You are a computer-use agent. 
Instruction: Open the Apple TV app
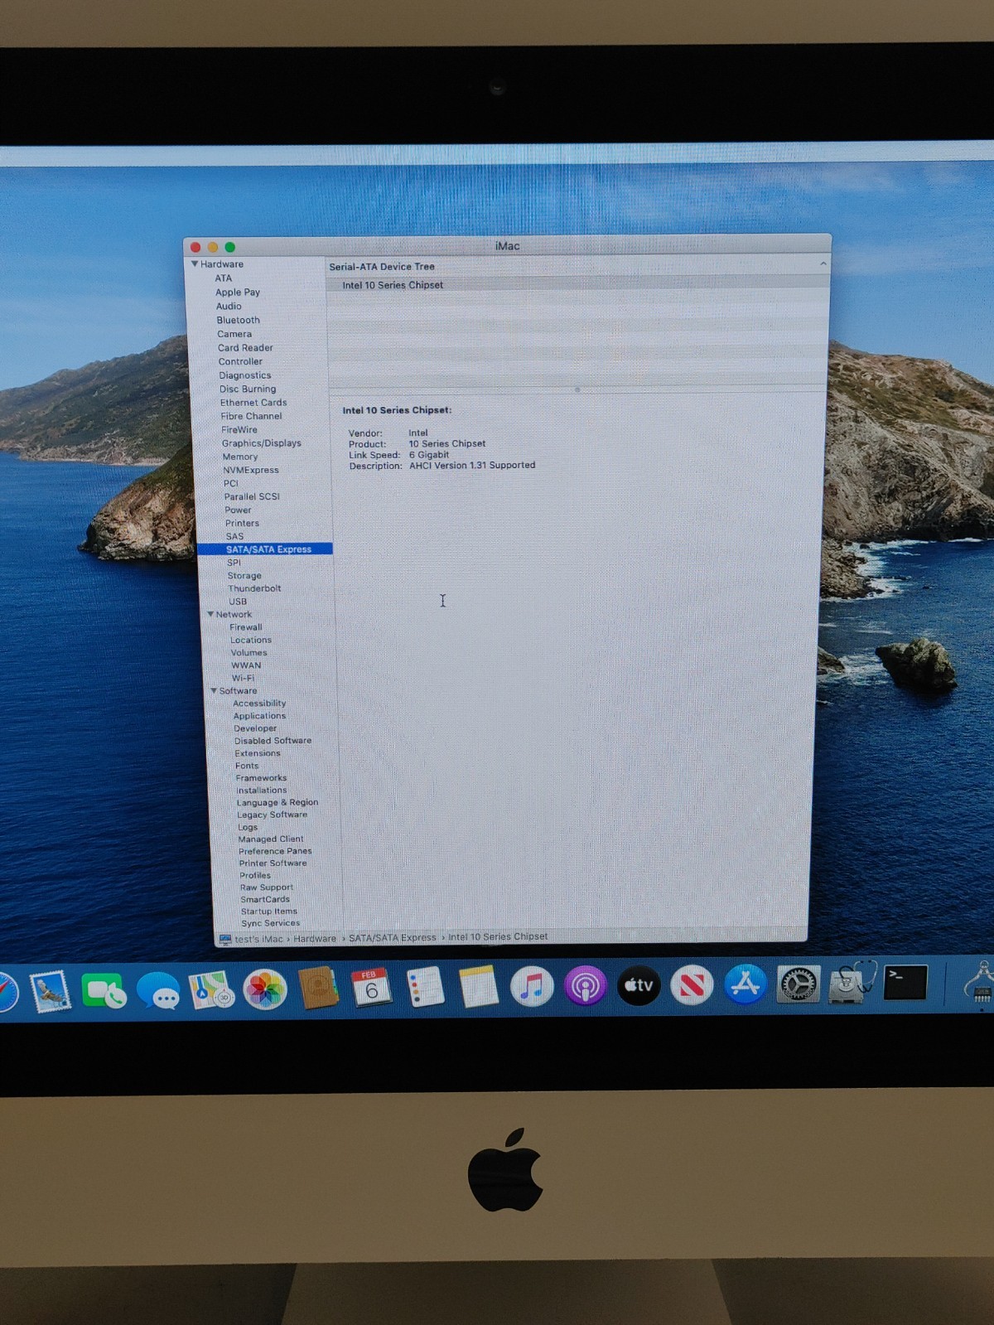(639, 985)
